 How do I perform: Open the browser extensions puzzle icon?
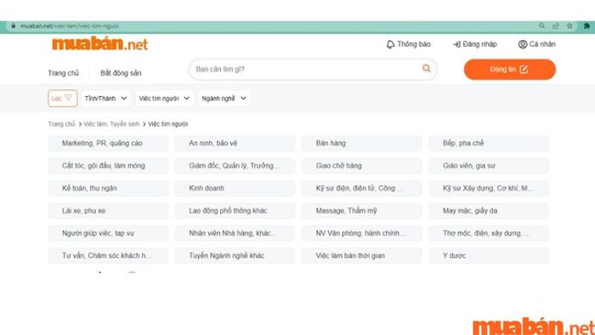point(586,26)
